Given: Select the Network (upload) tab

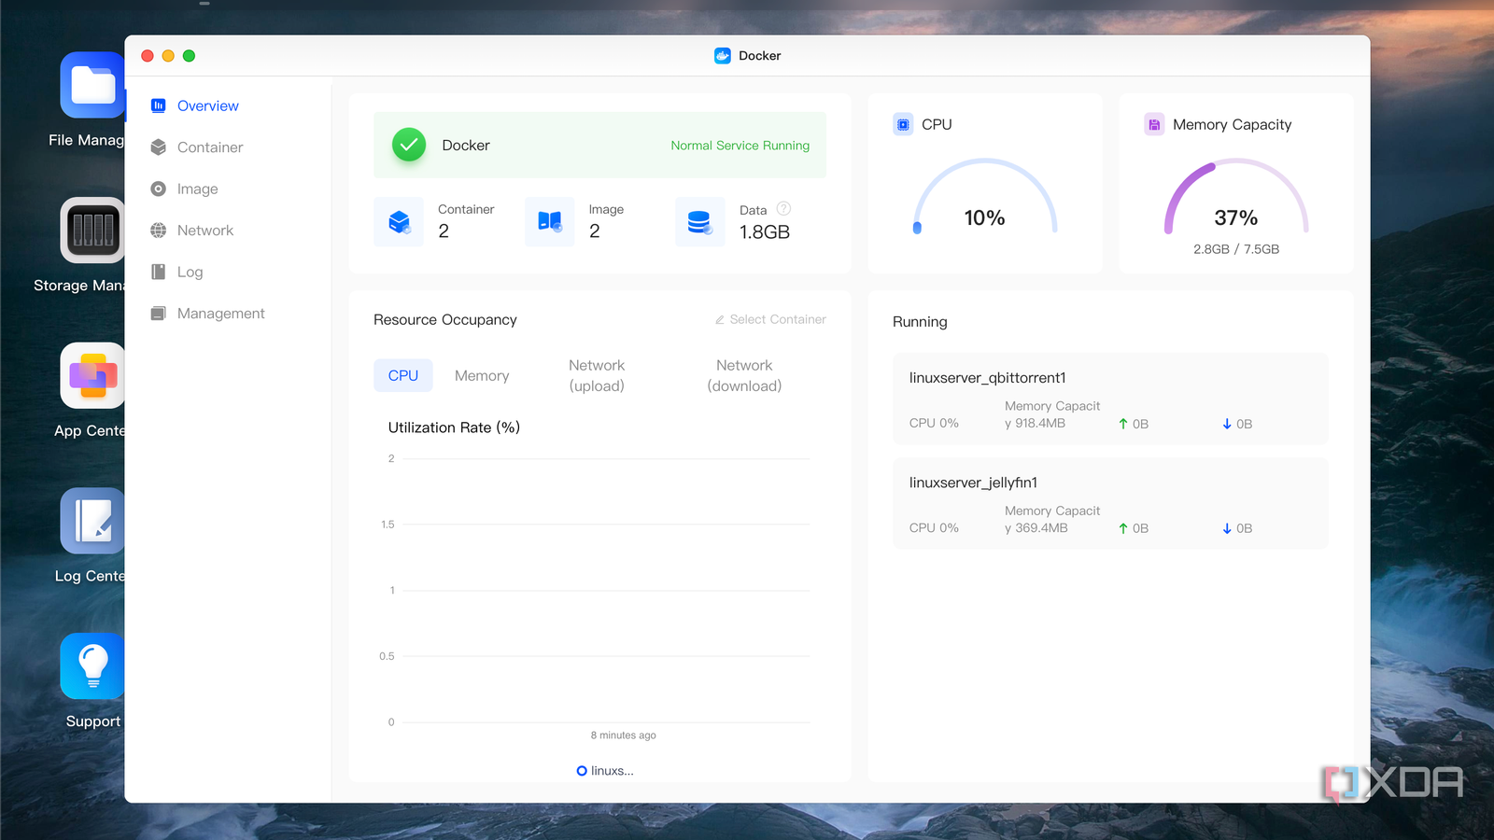Looking at the screenshot, I should 597,375.
